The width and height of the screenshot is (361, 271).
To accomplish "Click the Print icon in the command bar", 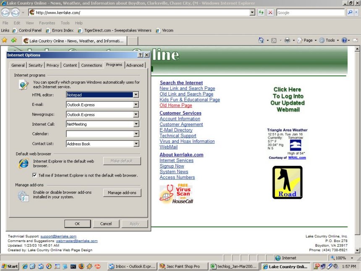I will (x=287, y=40).
